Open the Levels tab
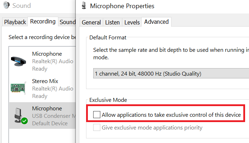 click(x=132, y=22)
